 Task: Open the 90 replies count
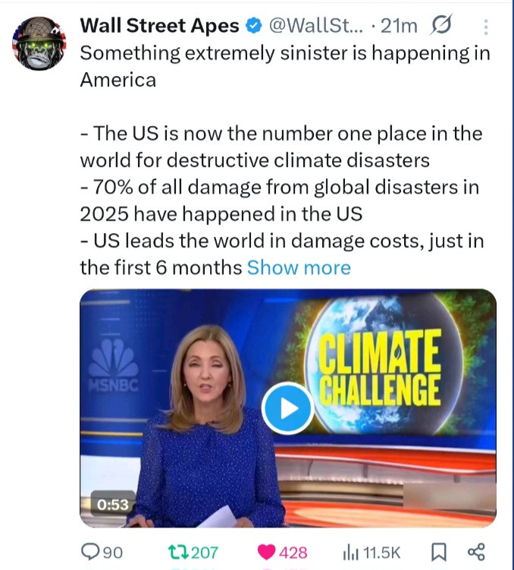[113, 553]
